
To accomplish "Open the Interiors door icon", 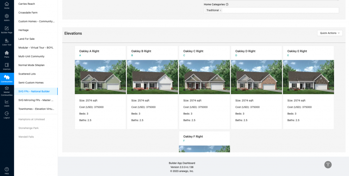I will [7, 65].
